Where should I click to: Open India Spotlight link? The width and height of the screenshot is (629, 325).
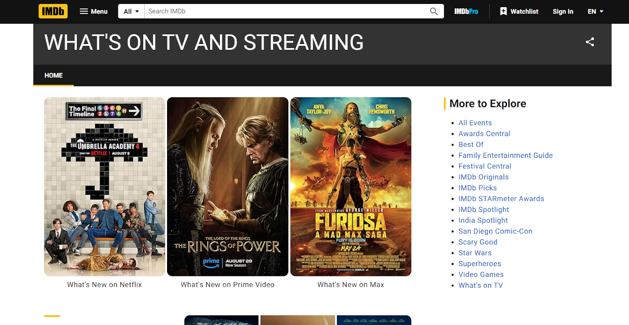[483, 221]
